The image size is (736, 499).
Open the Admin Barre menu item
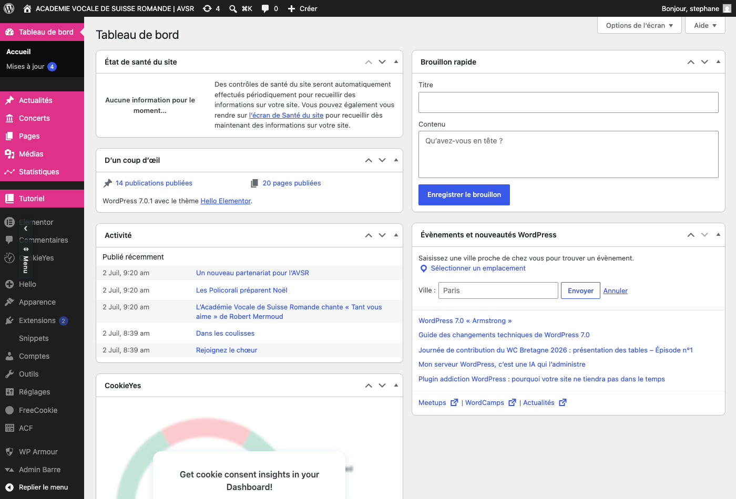coord(42,470)
